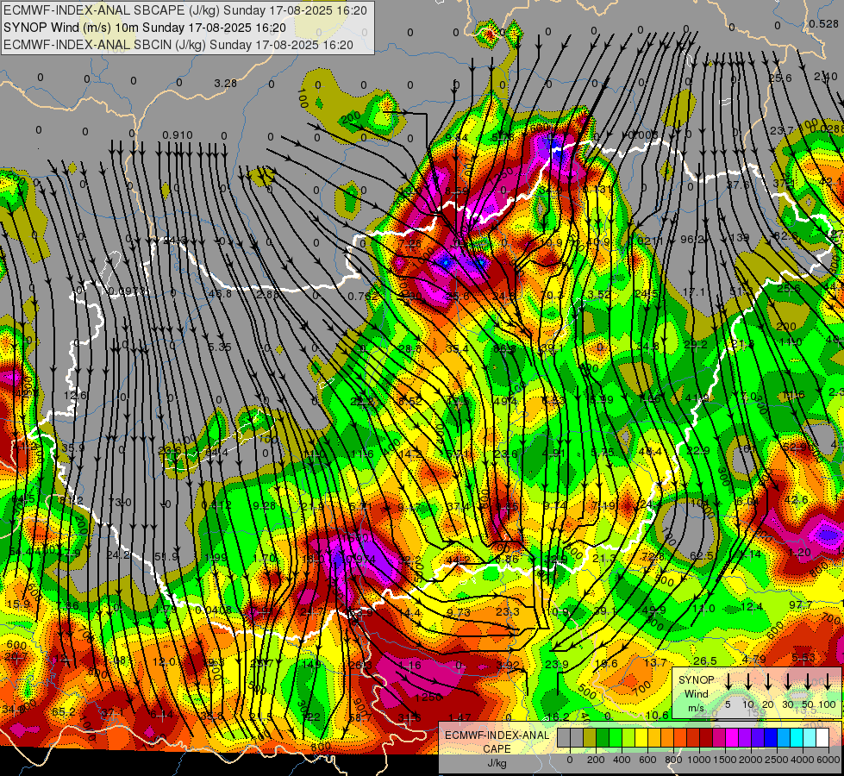Click the 12.6 value on the map
844x776 pixels.
pyautogui.click(x=75, y=395)
